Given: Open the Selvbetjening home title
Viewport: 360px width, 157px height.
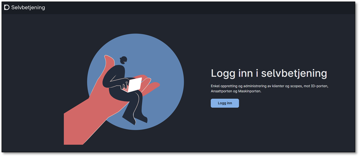Looking at the screenshot, I should coord(28,7).
